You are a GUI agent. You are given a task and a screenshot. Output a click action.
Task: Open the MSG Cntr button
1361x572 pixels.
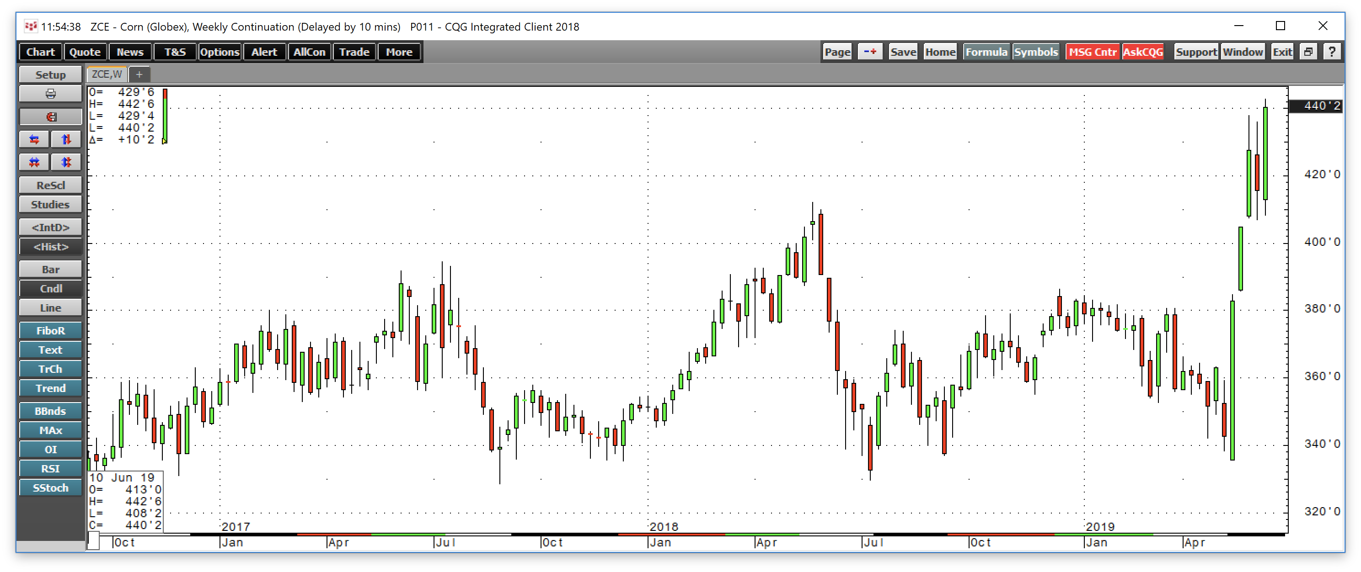[1093, 52]
